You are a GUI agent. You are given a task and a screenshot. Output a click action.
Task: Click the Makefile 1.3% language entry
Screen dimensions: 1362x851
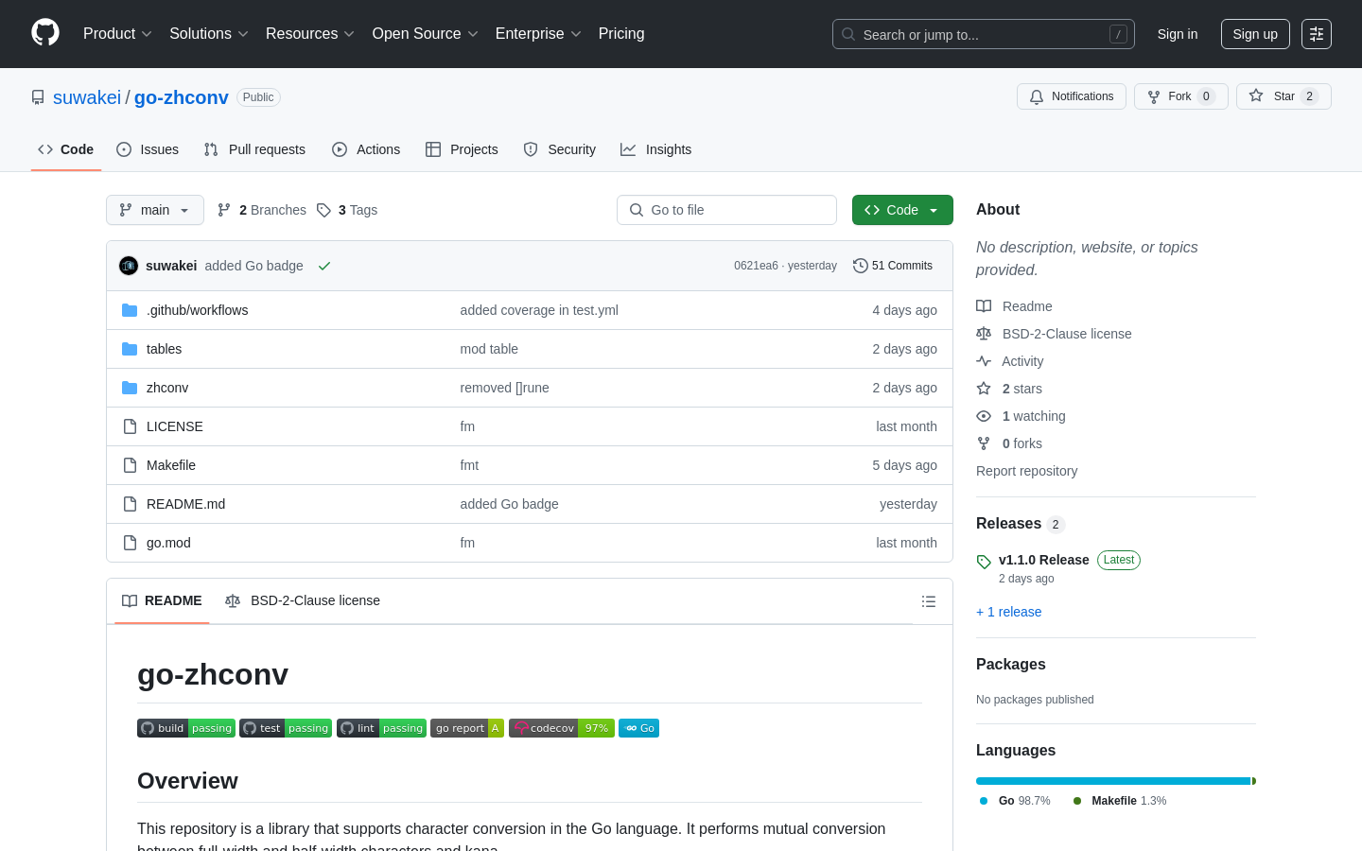click(x=1120, y=801)
